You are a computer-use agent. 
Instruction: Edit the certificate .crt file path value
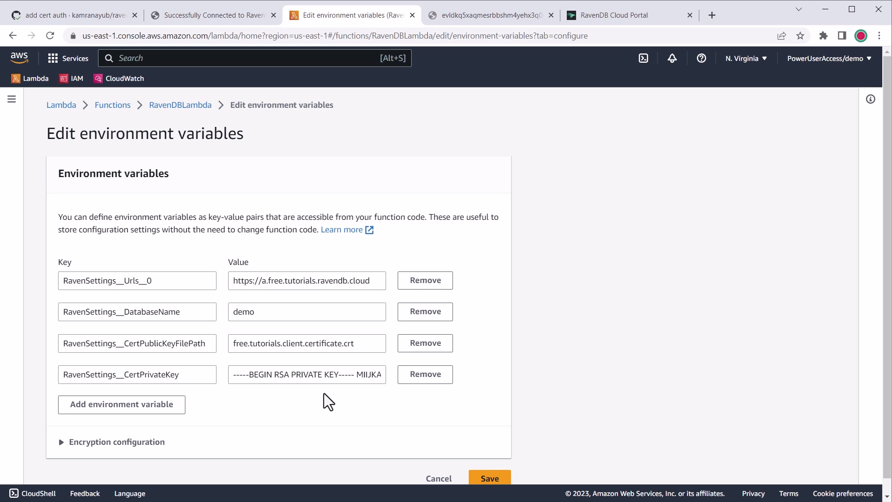[x=307, y=343]
